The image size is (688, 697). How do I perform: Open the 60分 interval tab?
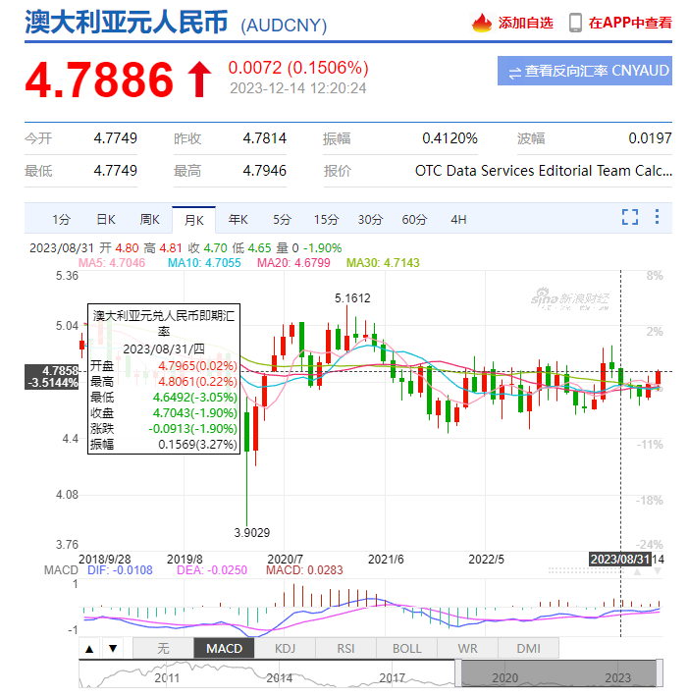click(414, 219)
